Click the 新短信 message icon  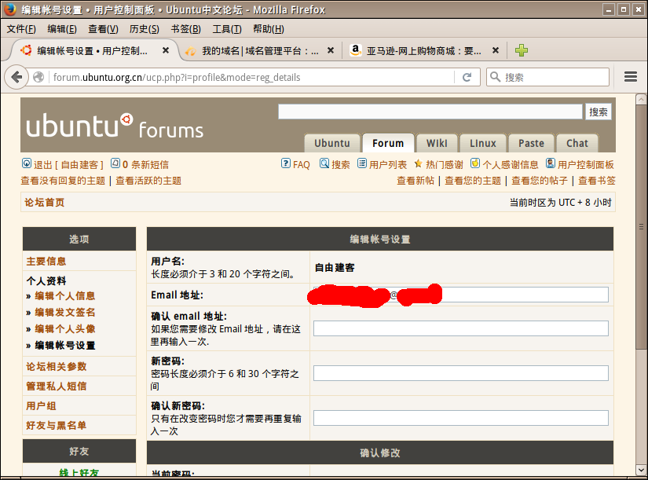(x=115, y=163)
